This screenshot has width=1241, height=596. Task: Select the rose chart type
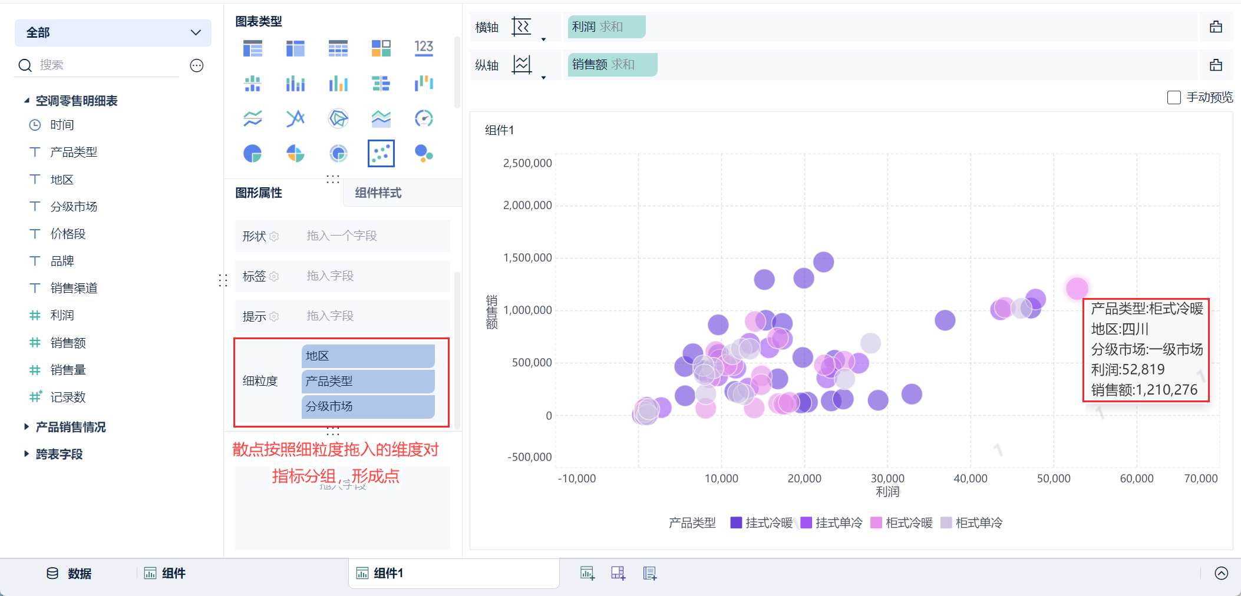295,154
